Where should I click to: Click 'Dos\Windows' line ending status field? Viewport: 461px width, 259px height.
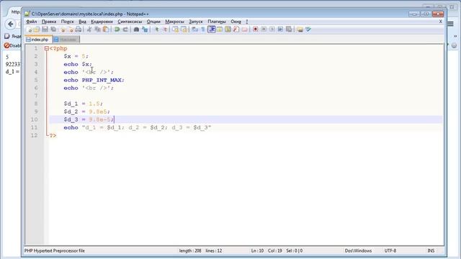coord(358,251)
